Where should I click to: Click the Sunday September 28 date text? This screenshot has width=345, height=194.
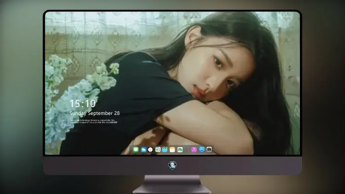(95, 113)
